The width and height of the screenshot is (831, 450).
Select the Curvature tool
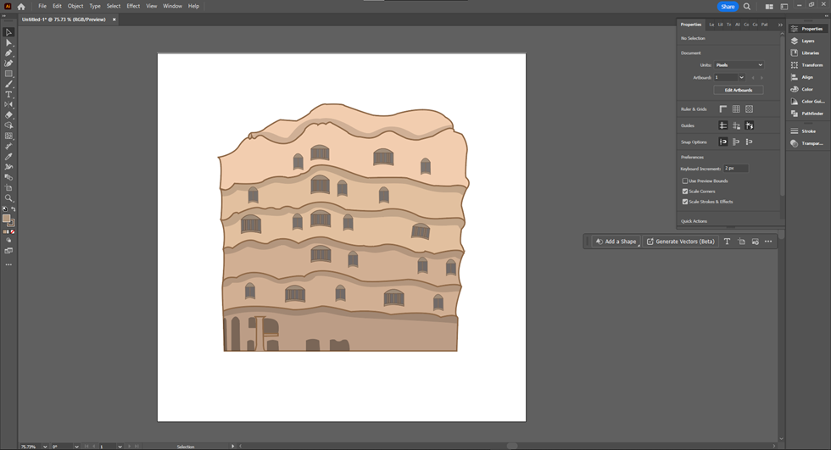coord(8,63)
